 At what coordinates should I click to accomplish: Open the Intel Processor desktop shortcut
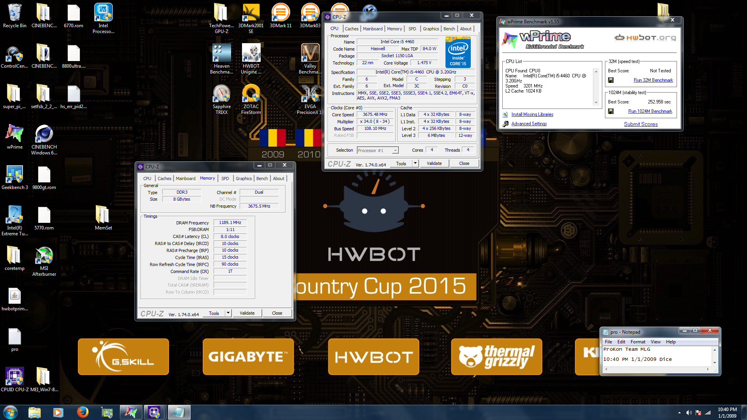[103, 18]
